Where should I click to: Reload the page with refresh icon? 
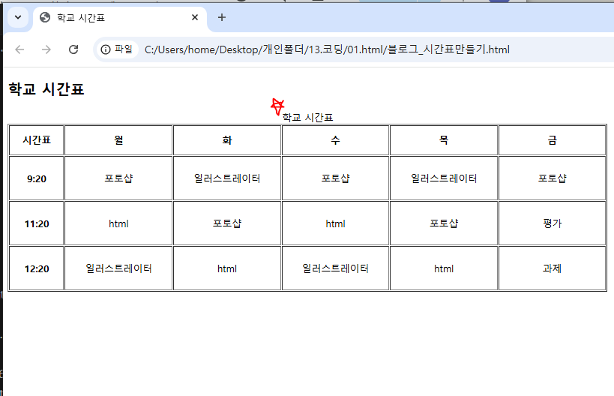coord(73,49)
